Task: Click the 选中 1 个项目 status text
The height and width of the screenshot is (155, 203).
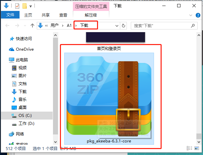Action: (x=45, y=148)
